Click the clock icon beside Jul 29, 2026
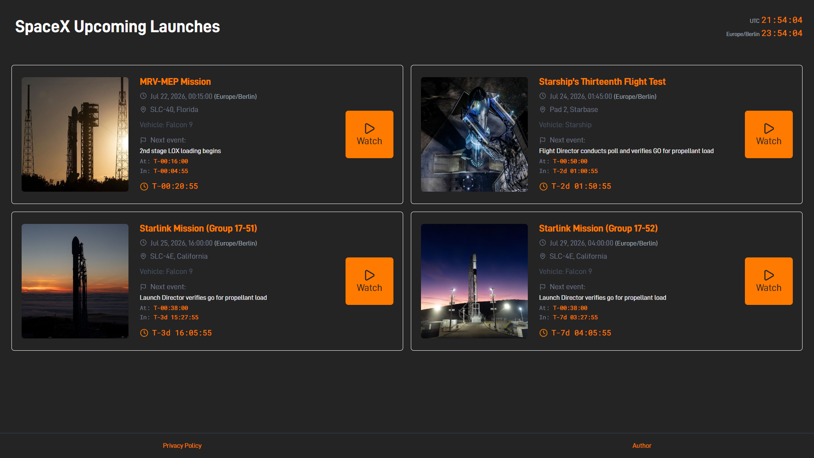This screenshot has width=814, height=458. (x=543, y=243)
